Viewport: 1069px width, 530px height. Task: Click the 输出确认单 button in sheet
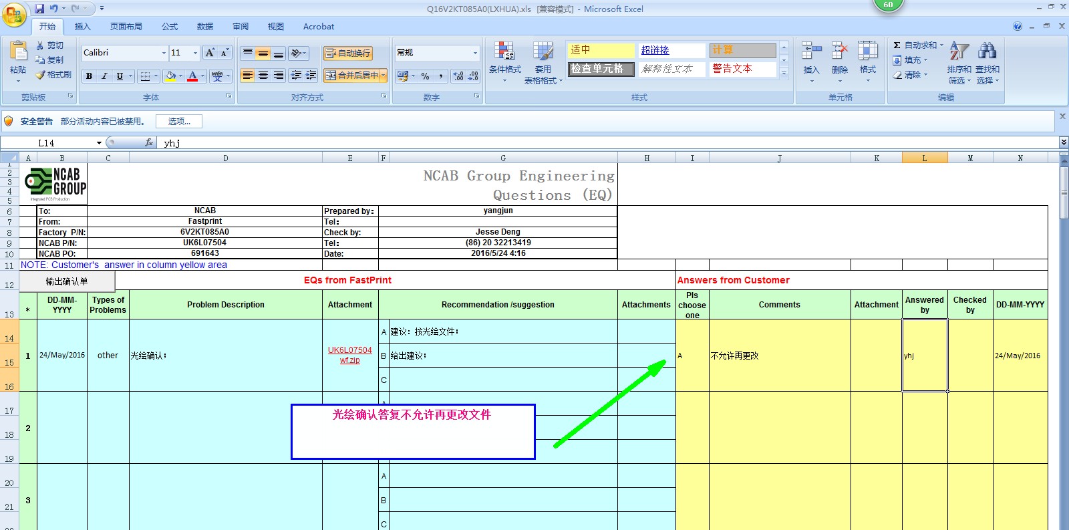[x=67, y=281]
